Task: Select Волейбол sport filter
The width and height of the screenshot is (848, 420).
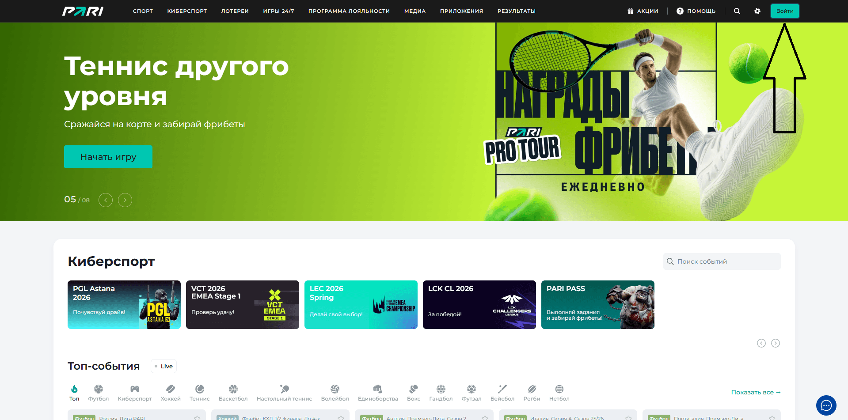Action: tap(335, 393)
